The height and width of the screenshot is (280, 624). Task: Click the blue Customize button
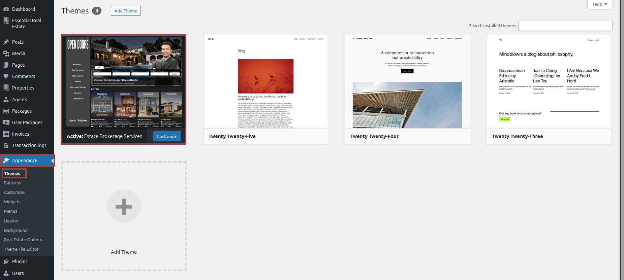pos(167,136)
